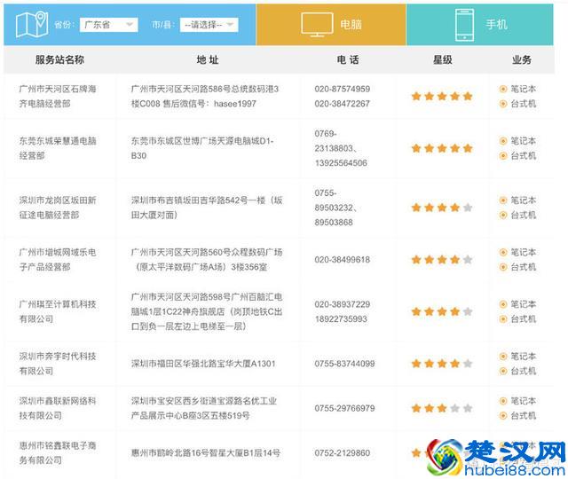Select 笔记本 radio for 东莞东城荣慧通电脑经营部
Viewport: 568px width, 479px height.
[x=503, y=141]
